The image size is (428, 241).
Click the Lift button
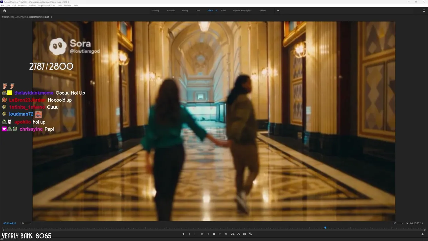click(233, 234)
